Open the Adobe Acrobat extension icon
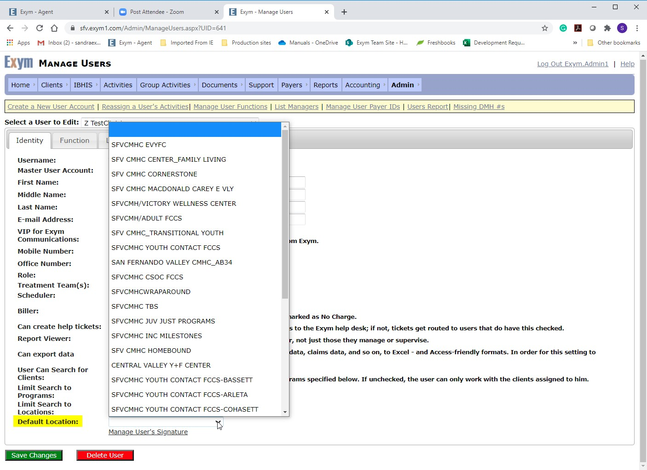 tap(578, 28)
